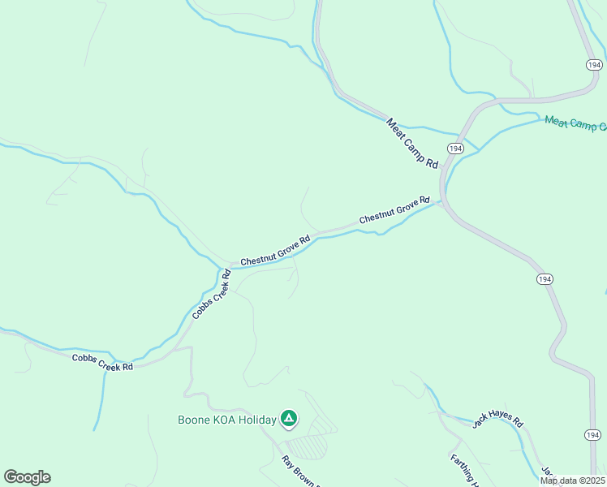Click the Boone KOA Holiday campground pin
Viewport: 607px width, 487px height.
[289, 419]
